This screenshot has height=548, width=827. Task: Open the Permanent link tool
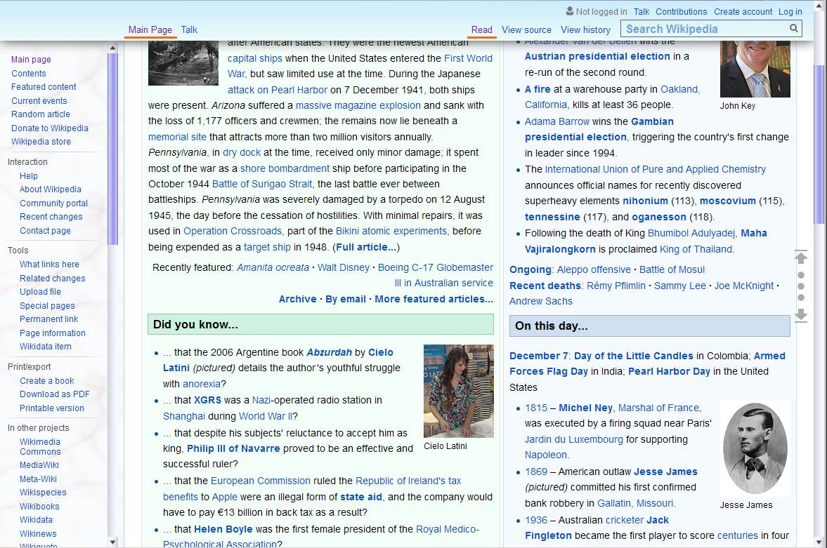pyautogui.click(x=48, y=319)
